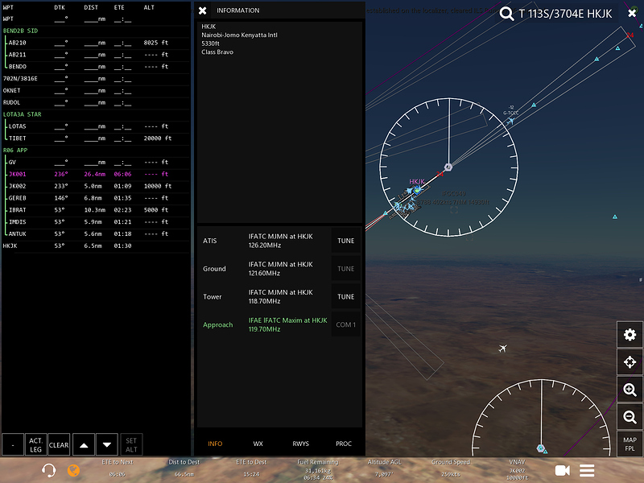Image resolution: width=644 pixels, height=483 pixels.
Task: Collapse the LOTA3A STAR procedure
Action: [x=23, y=114]
